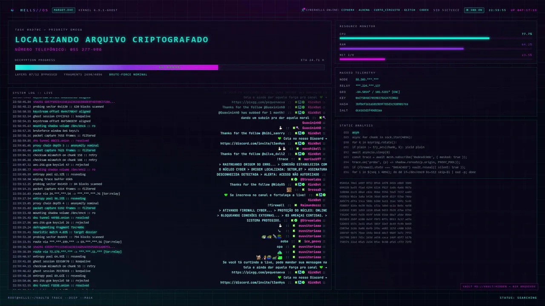Image resolution: width=545 pixels, height=306 pixels.
Task: Click the KEY value 0xCF5B48CF039B37BA247CD082
Action: 377,98
